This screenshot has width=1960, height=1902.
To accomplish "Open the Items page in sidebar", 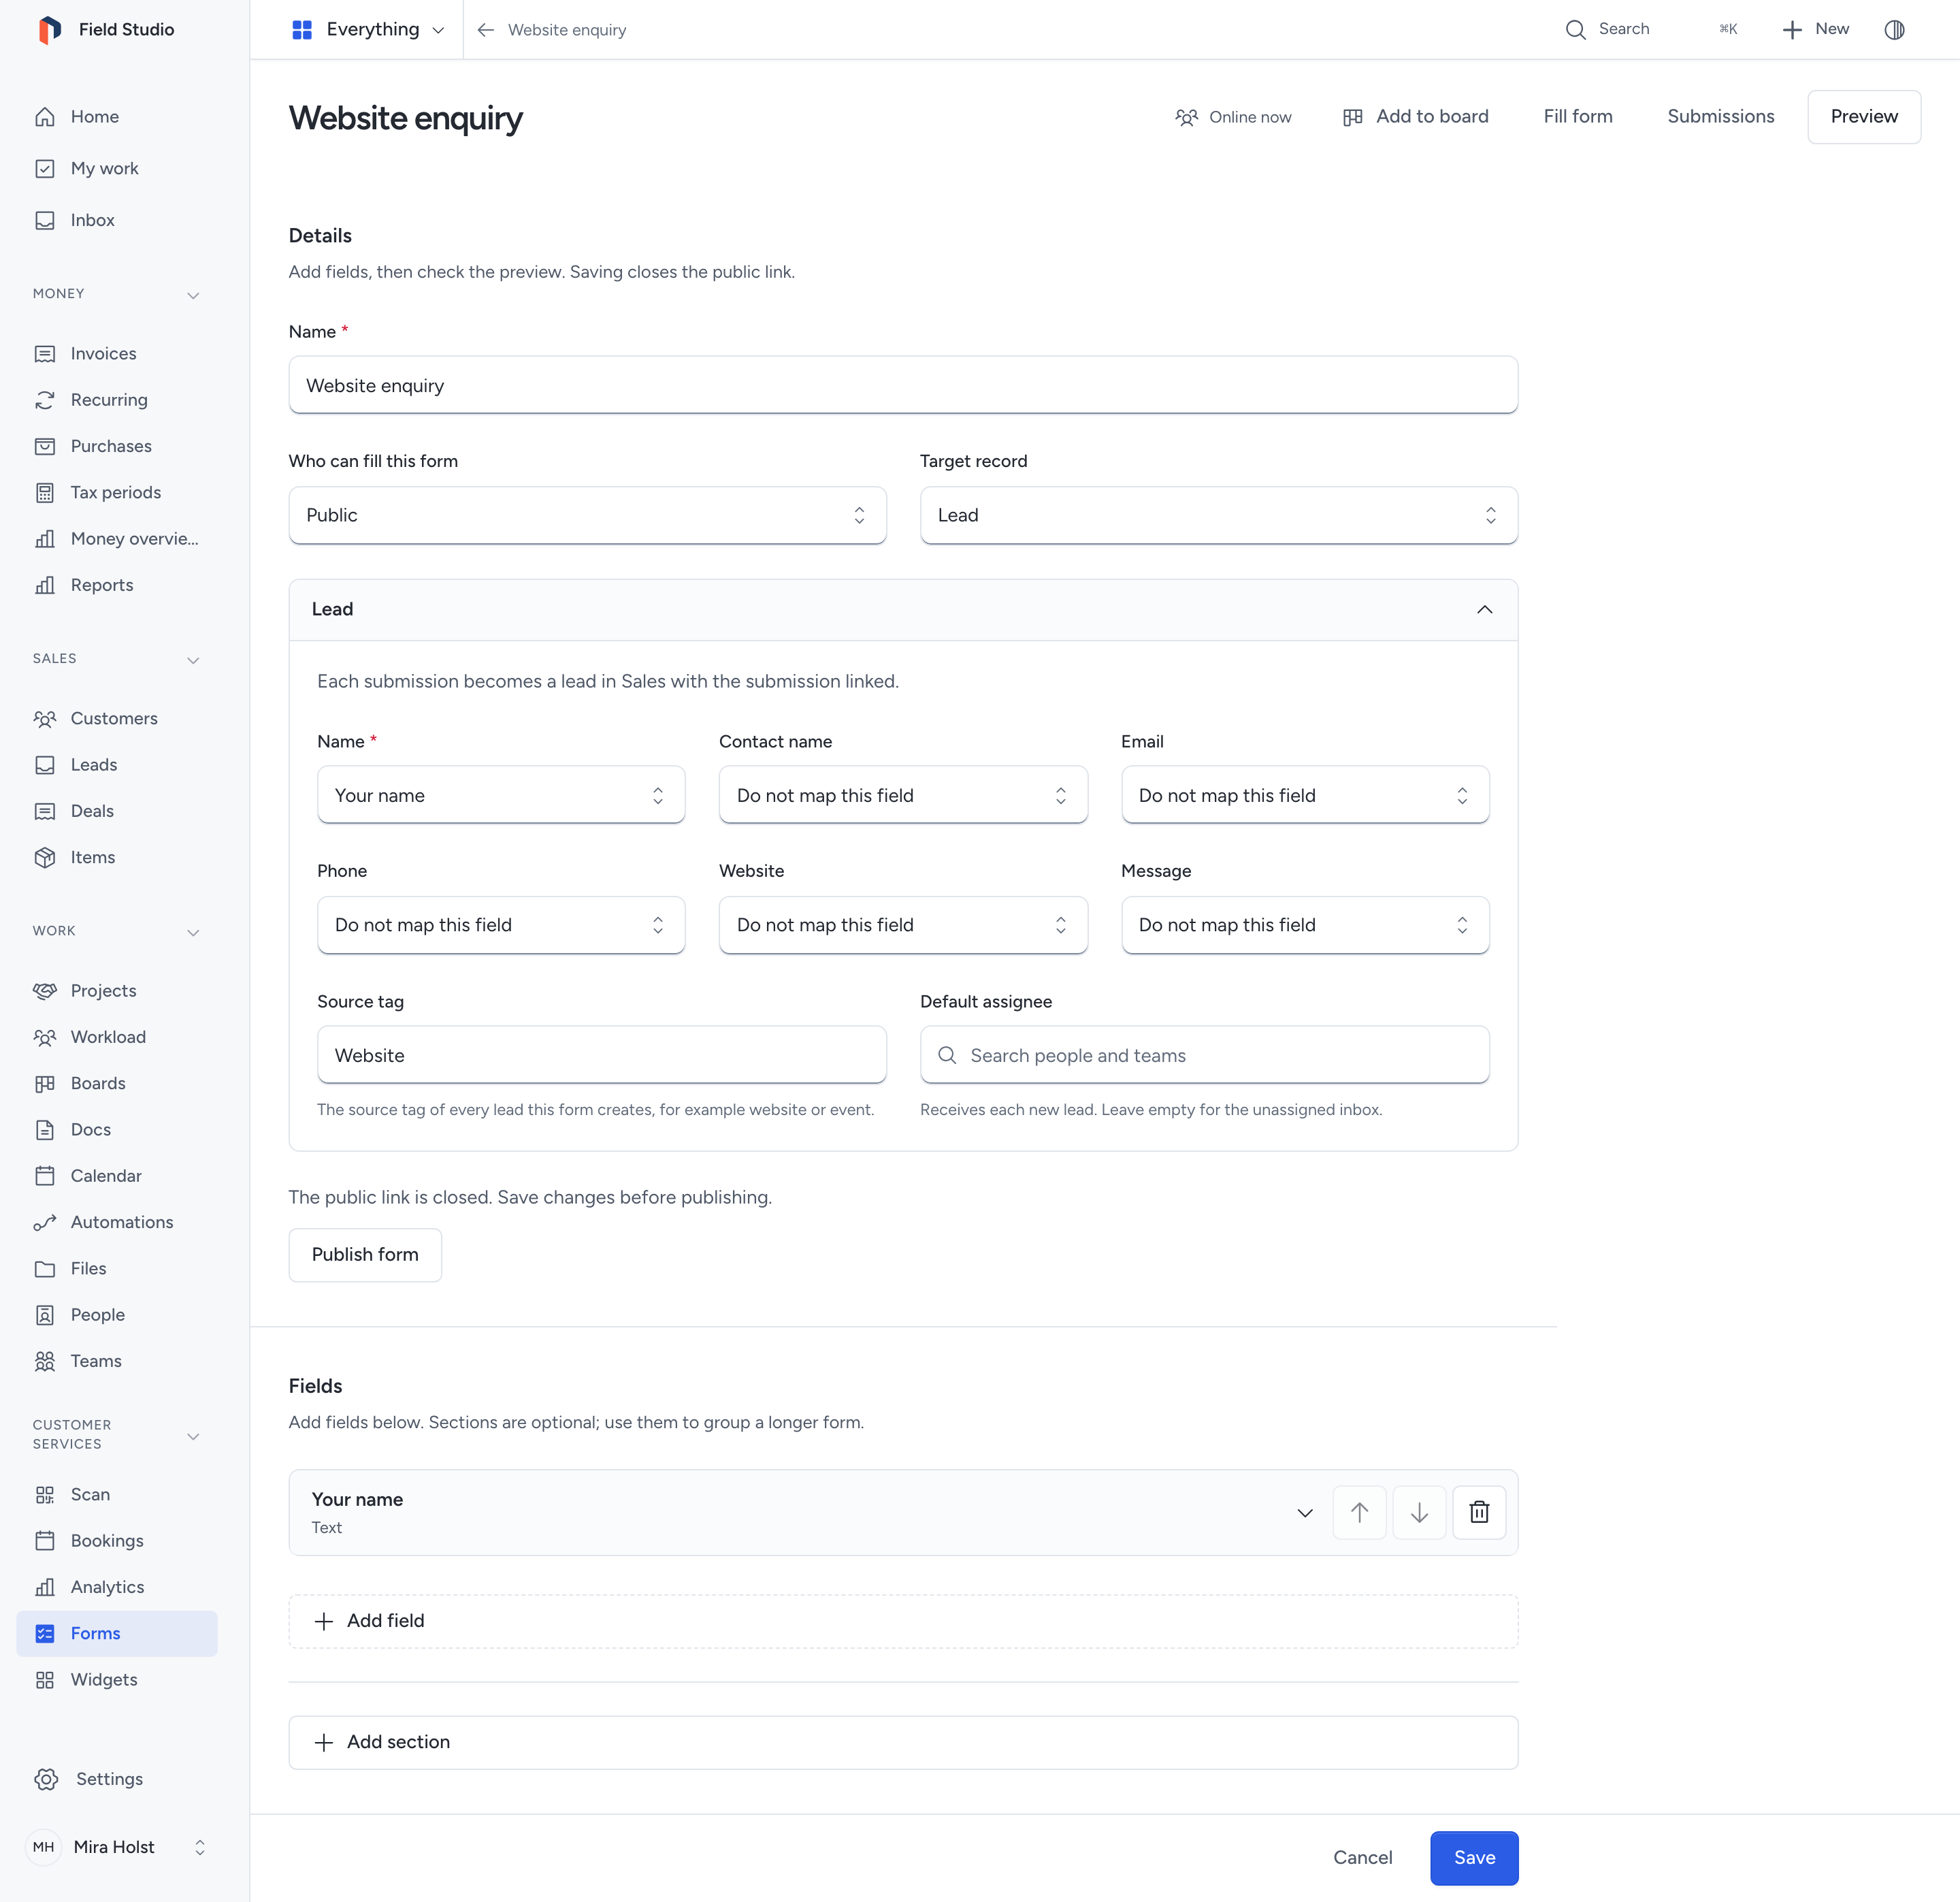I will tap(117, 856).
